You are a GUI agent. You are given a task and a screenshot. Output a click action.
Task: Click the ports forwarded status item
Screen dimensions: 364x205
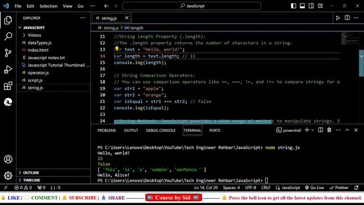coord(42,187)
